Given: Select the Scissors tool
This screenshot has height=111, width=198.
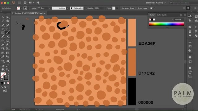Looking at the screenshot, I should click(7, 37).
